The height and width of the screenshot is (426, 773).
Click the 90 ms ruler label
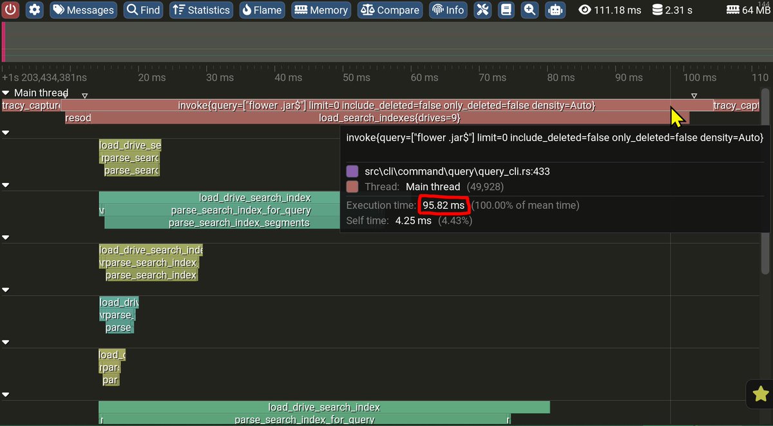[629, 77]
